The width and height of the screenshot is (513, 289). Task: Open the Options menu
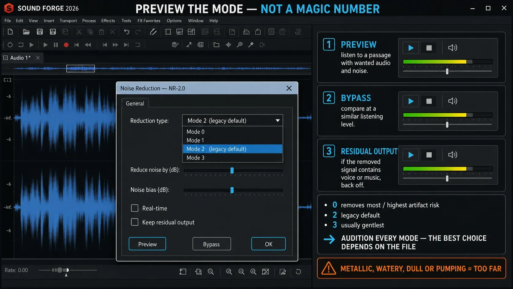tap(174, 21)
